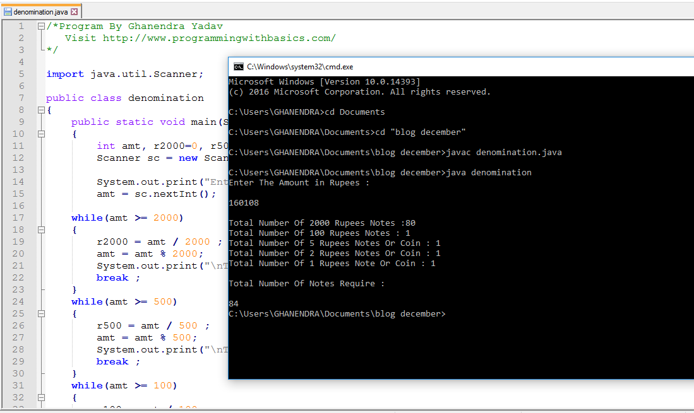Click 'javac denomination.java' command in cmd

pos(504,153)
